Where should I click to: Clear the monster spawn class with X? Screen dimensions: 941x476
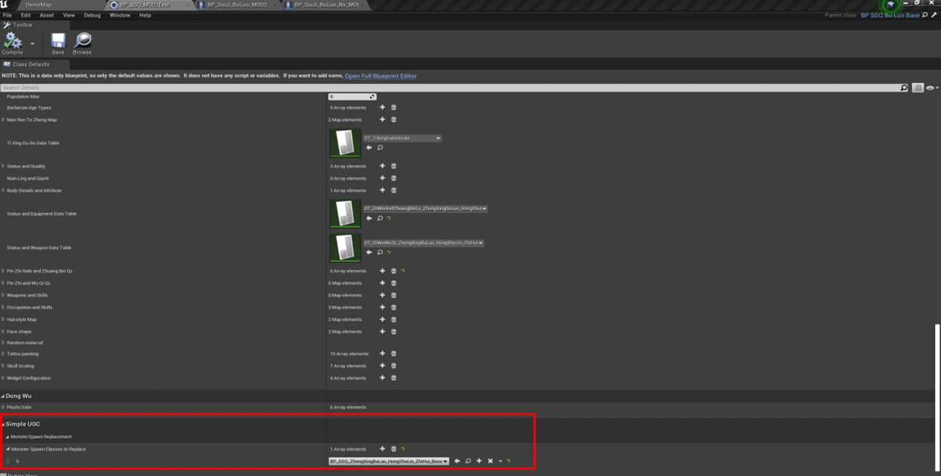(490, 461)
